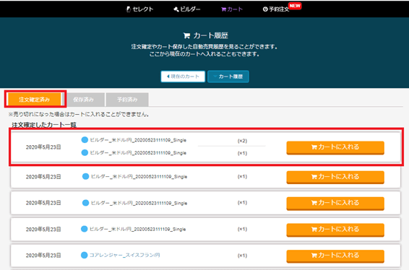Open the ビルダー navigation item
This screenshot has height=270, width=409.
pos(187,9)
